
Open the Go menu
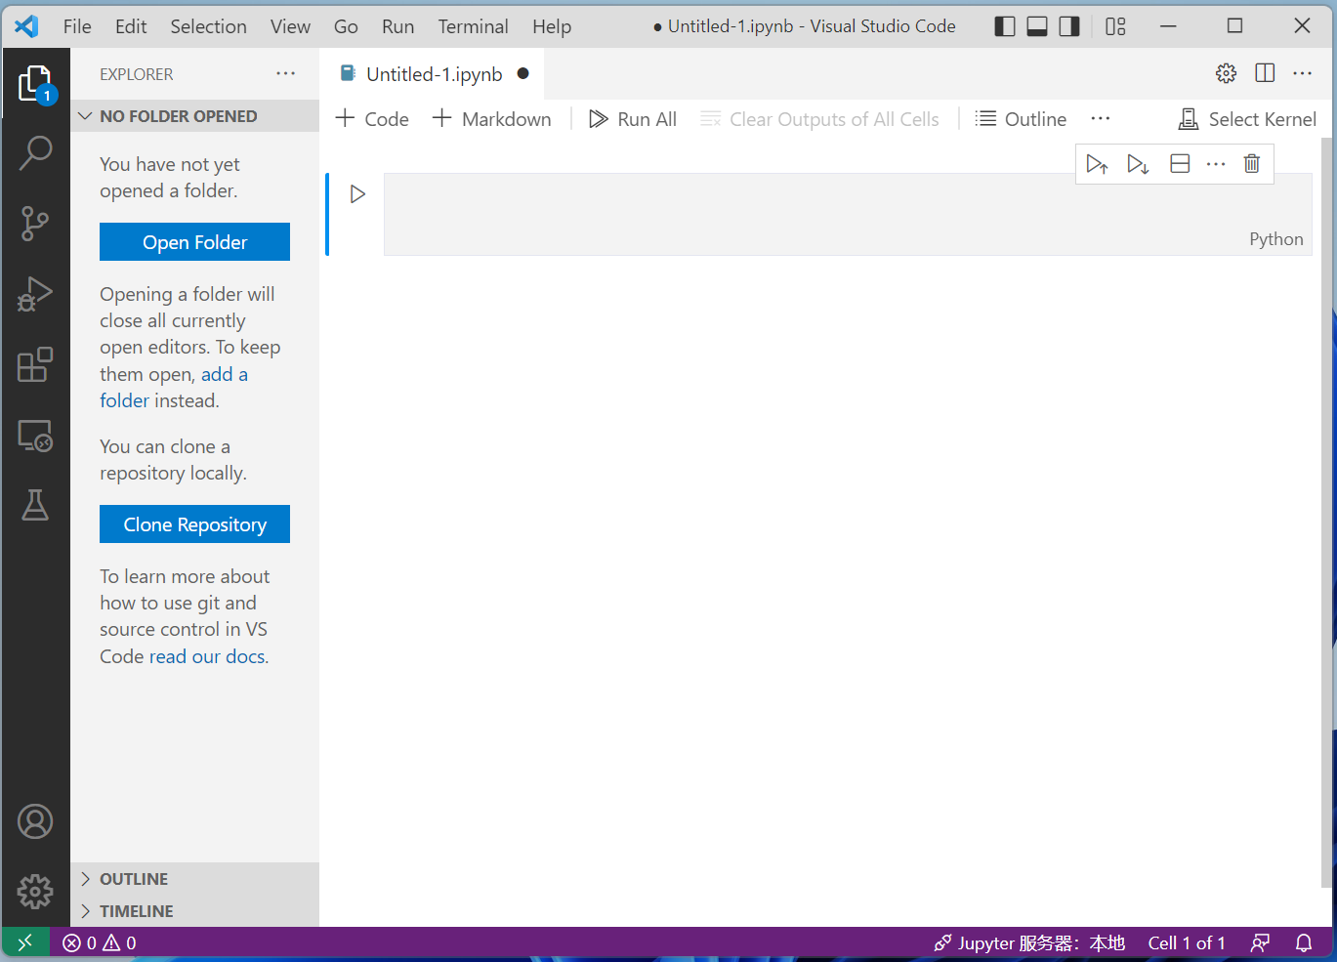click(x=346, y=26)
